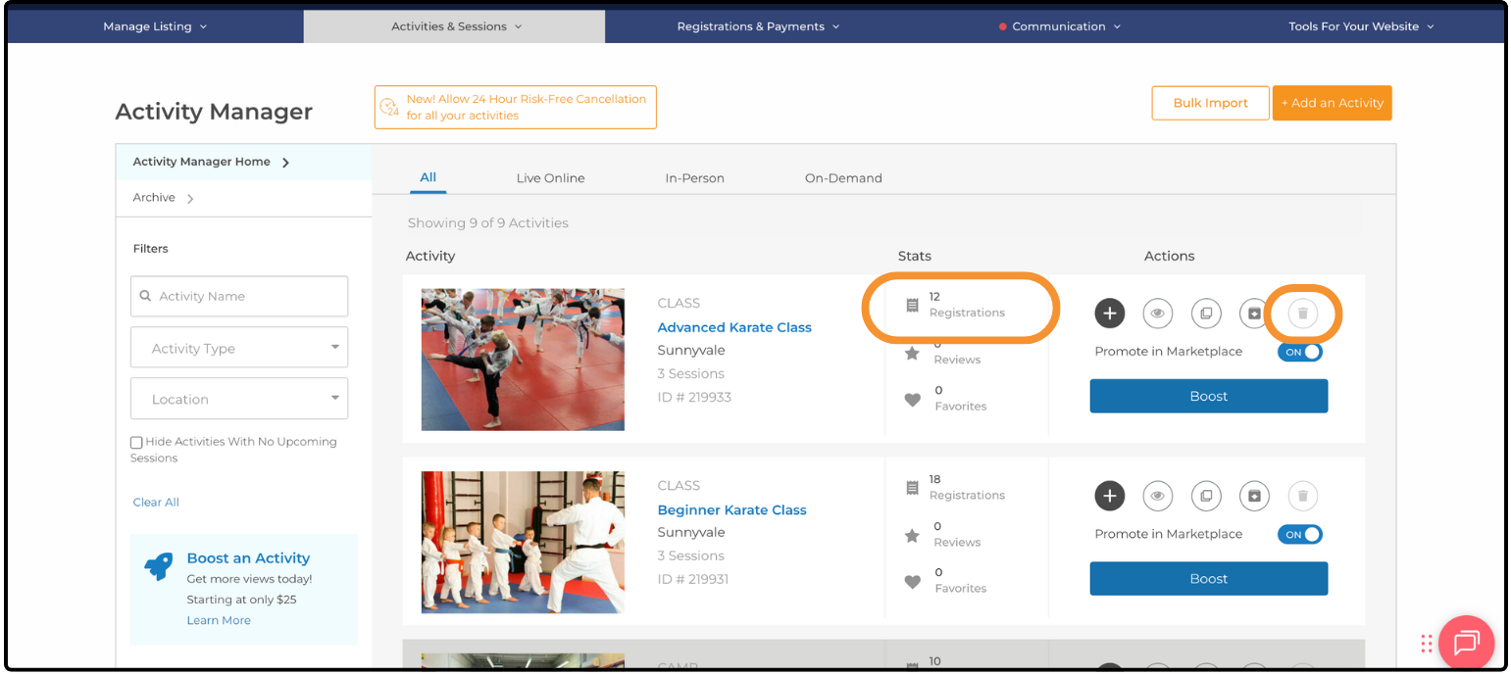Click the favorites heart icon for Beginner Karate Class
Screen dimensions: 1511x675
912,582
